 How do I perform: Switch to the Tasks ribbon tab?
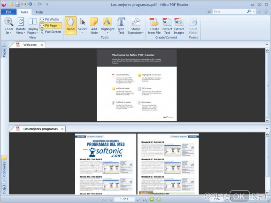[x=24, y=12]
